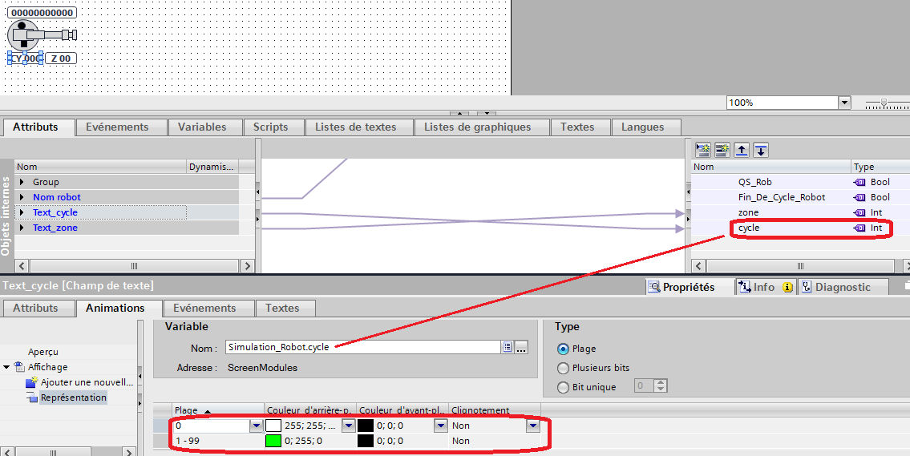This screenshot has height=456, width=910.
Task: Expand the Text_zone row
Action: [22, 228]
